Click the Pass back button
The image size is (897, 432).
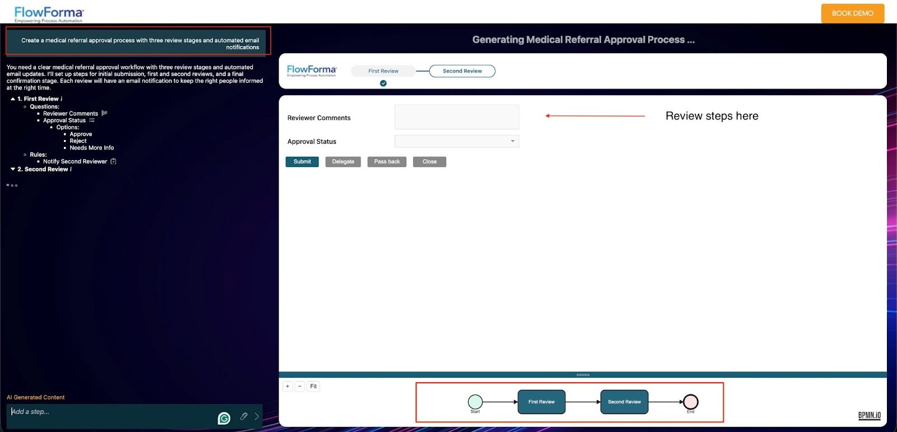(387, 162)
